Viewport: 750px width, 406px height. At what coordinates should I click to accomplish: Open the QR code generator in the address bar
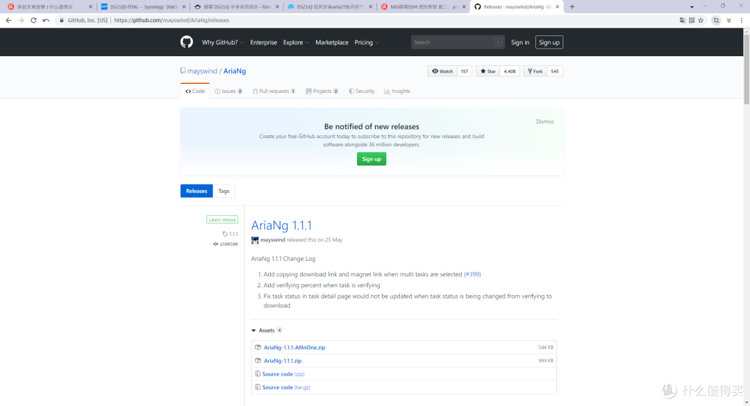click(692, 20)
